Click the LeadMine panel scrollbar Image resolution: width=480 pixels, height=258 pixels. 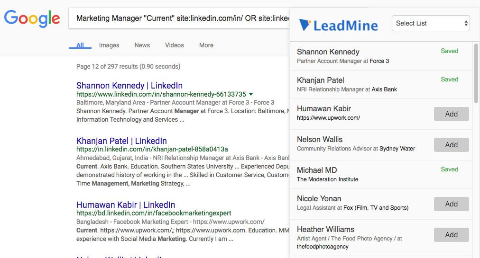point(476,73)
